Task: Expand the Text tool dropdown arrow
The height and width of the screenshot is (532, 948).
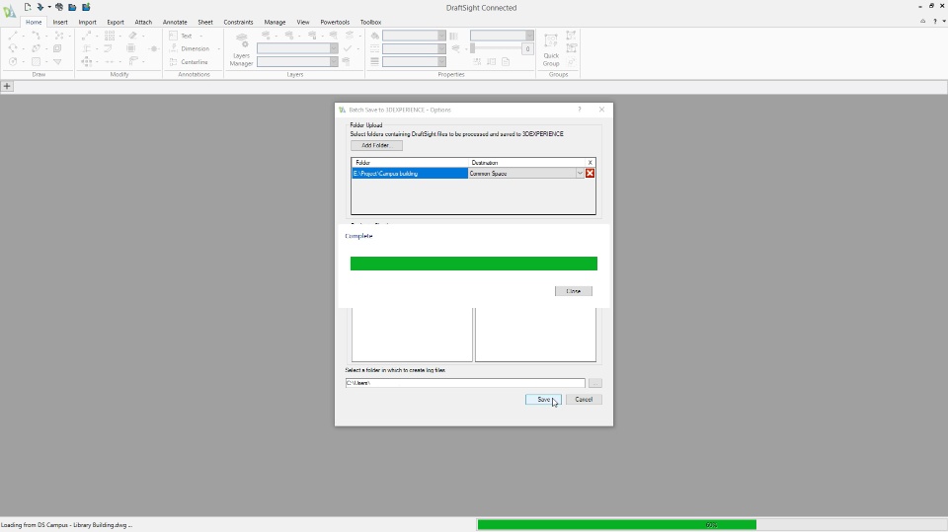Action: [200, 36]
